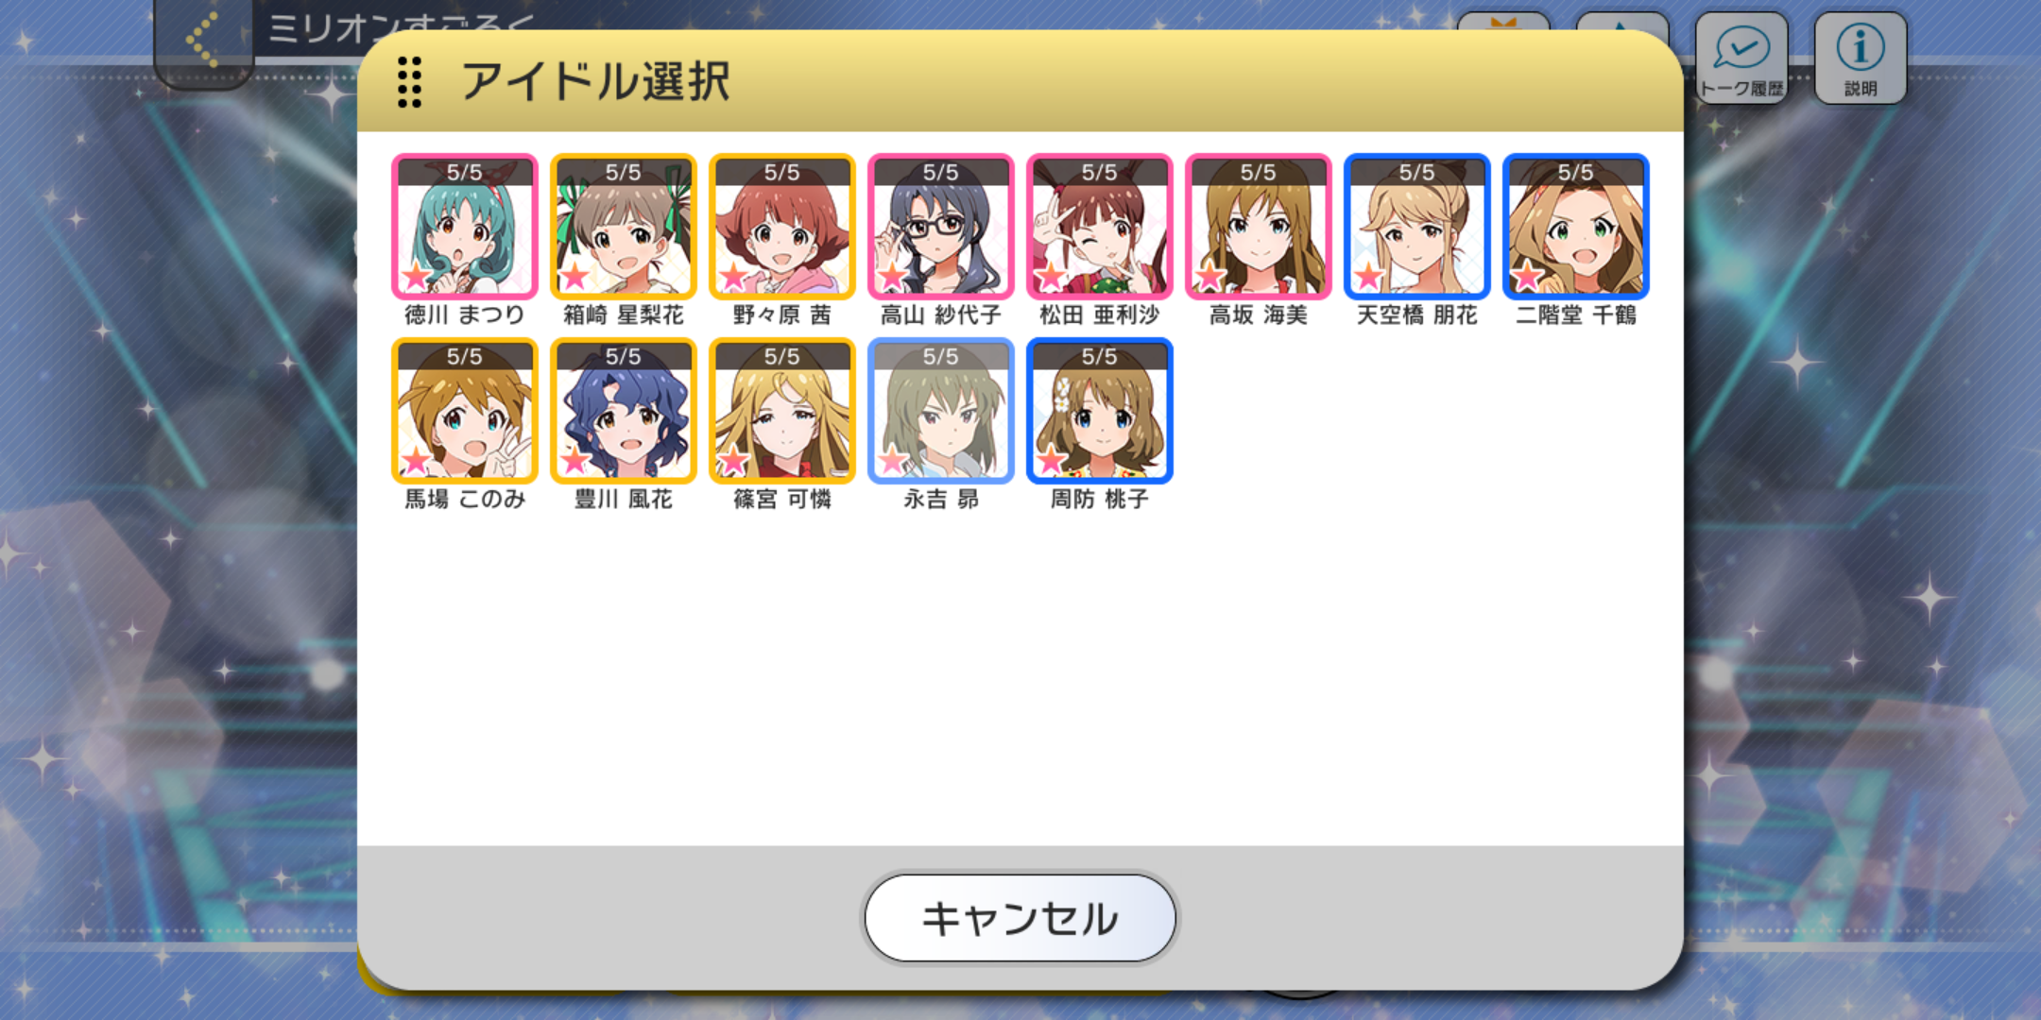The height and width of the screenshot is (1020, 2041).
Task: Click the アイドル選択 dialog title
Action: 595,81
